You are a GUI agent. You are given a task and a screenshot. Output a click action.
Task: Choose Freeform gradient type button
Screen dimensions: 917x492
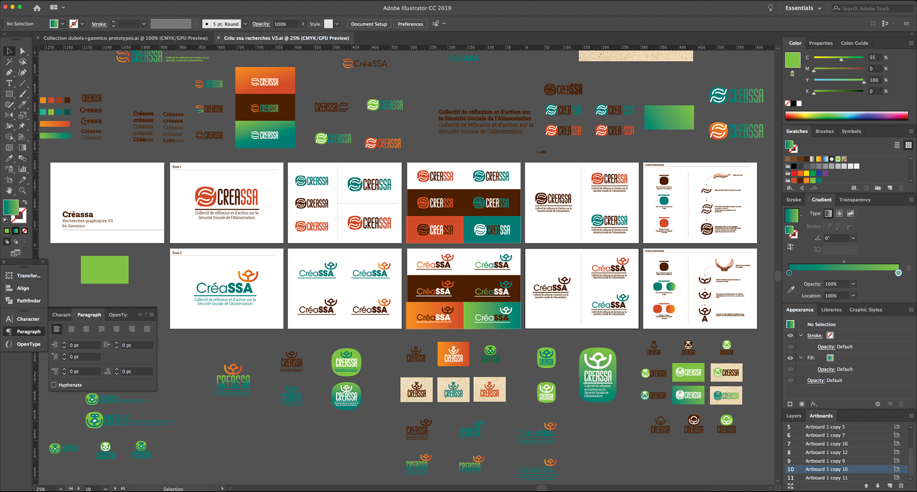coord(851,214)
